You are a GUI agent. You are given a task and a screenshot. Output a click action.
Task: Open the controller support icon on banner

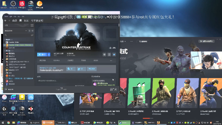(x=114, y=48)
